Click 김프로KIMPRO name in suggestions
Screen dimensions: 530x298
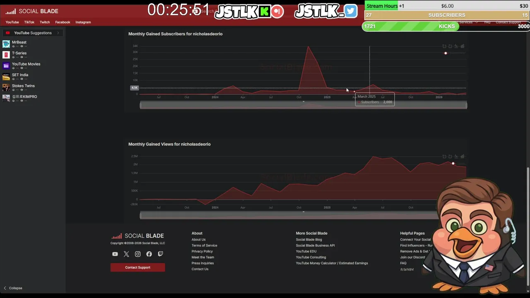[x=24, y=97]
